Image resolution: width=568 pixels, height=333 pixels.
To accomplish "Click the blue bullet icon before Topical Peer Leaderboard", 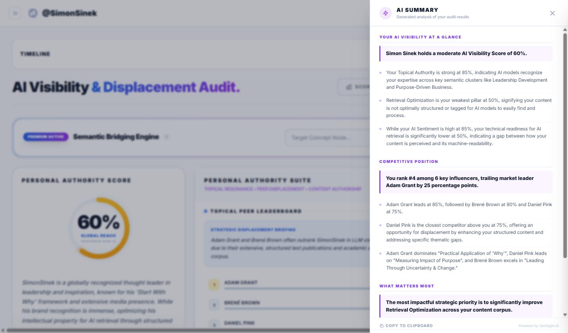I will point(206,211).
